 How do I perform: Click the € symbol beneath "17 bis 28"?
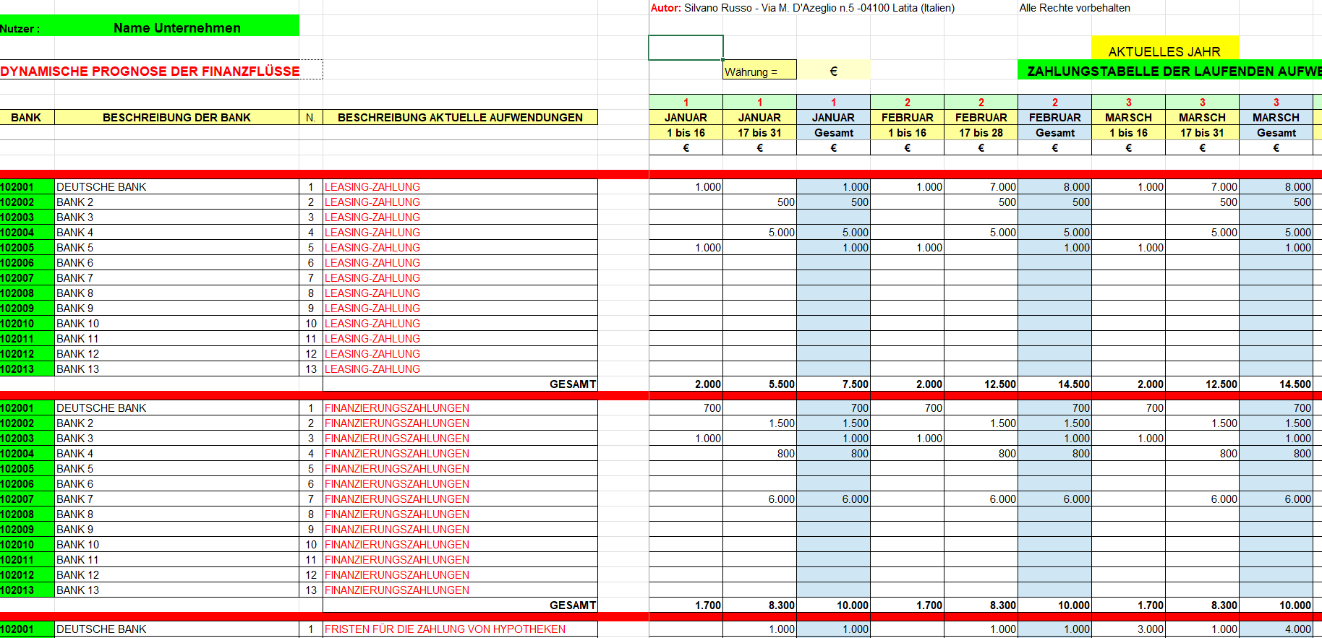pos(981,147)
